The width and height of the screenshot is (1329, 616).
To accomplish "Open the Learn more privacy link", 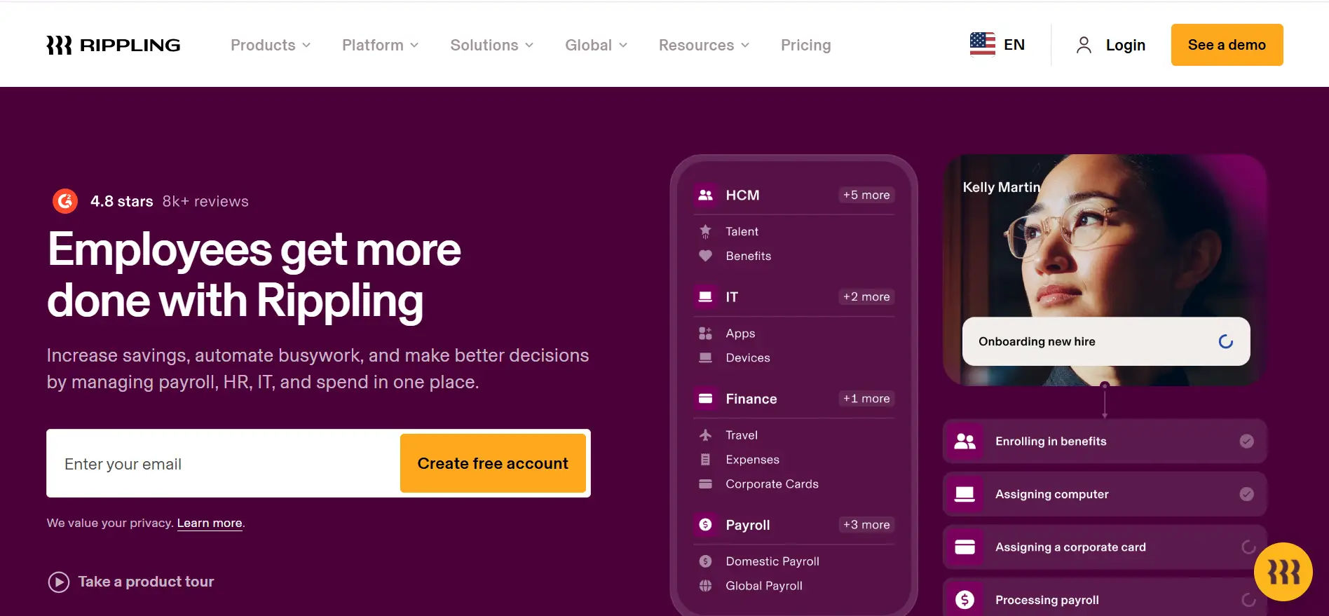I will [210, 523].
